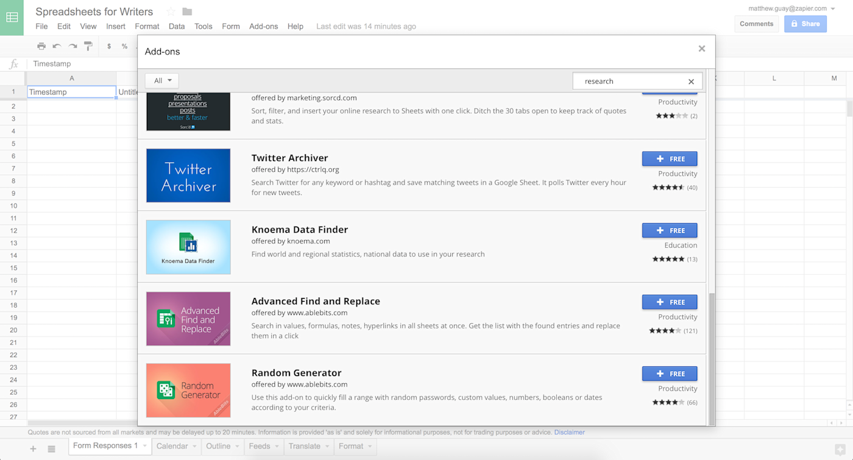This screenshot has height=460, width=853.
Task: Close the Add-ons dialog
Action: click(702, 49)
